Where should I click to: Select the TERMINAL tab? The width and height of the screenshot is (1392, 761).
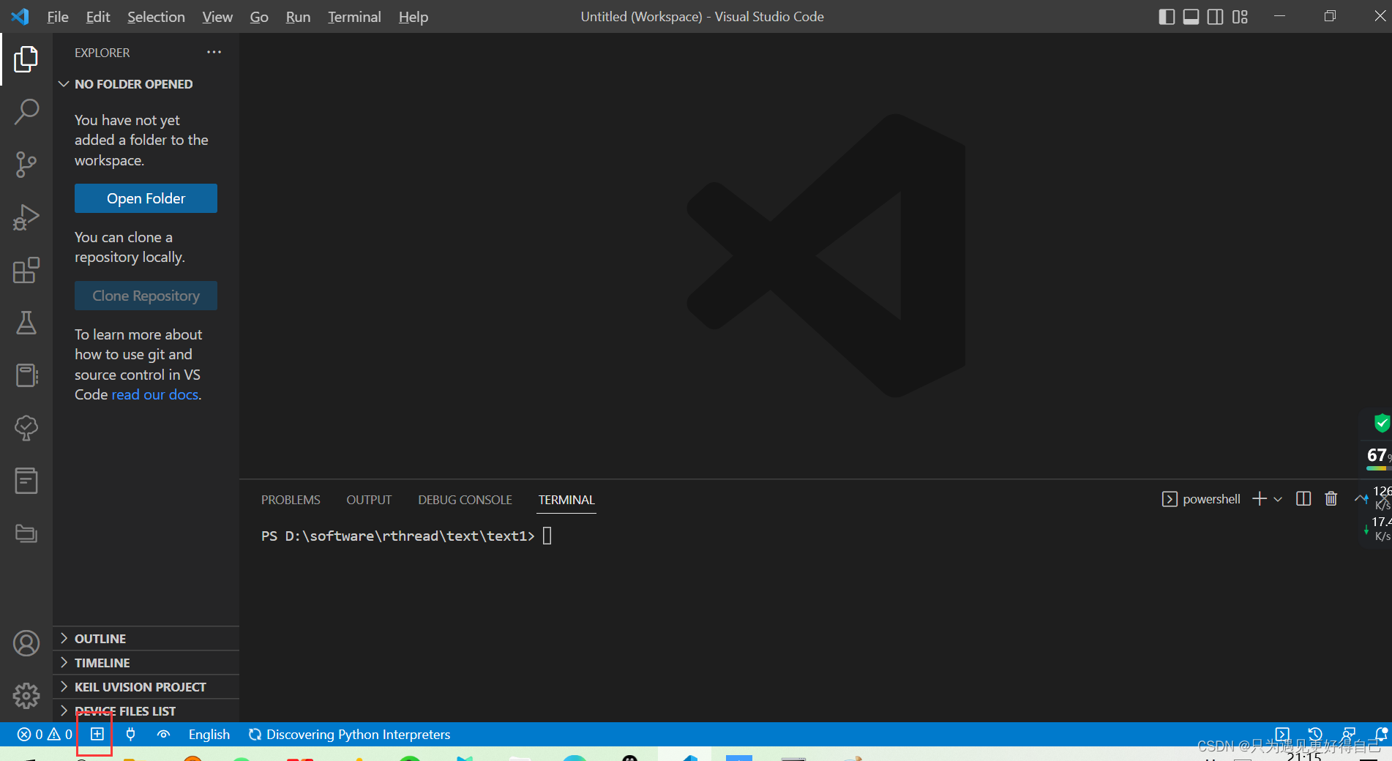point(566,500)
